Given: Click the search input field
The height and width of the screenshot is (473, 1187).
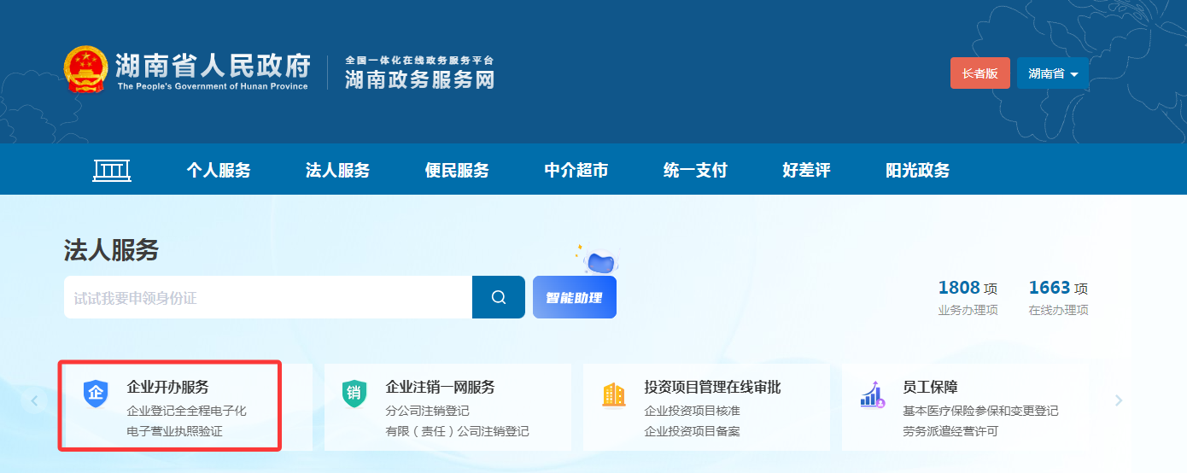Looking at the screenshot, I should [267, 297].
